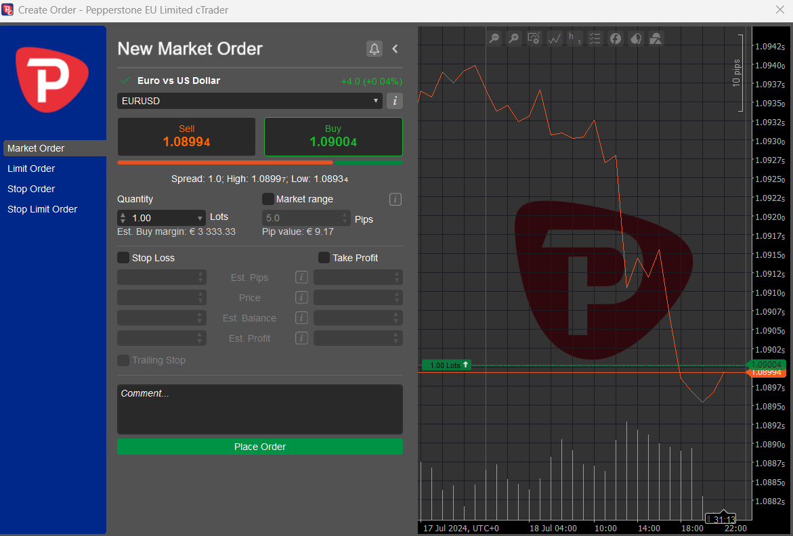Click the cTrader app icon in title bar
This screenshot has height=536, width=793.
7,9
